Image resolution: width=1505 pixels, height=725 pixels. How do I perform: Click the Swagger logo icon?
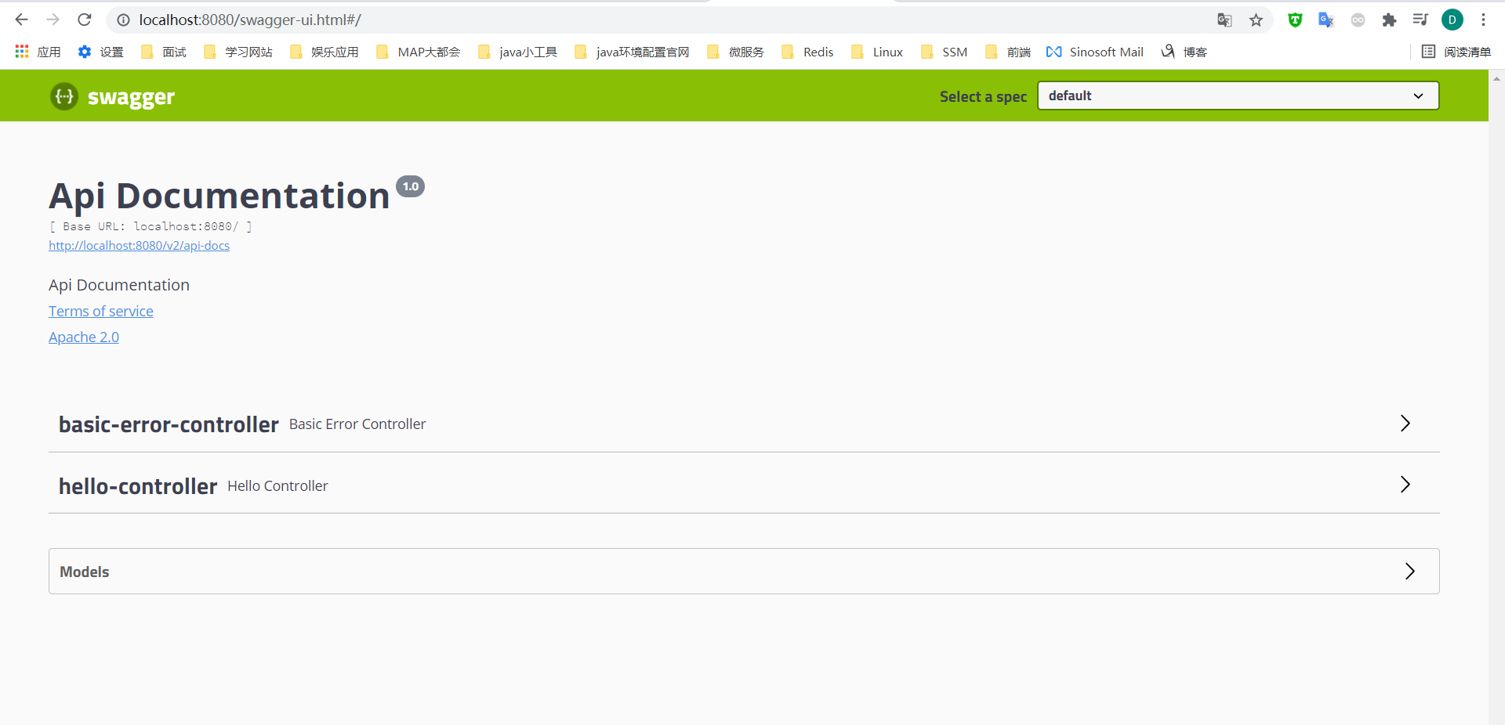point(64,96)
